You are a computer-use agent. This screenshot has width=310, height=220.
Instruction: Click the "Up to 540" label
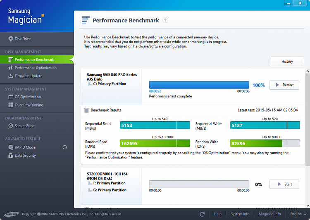160,119
